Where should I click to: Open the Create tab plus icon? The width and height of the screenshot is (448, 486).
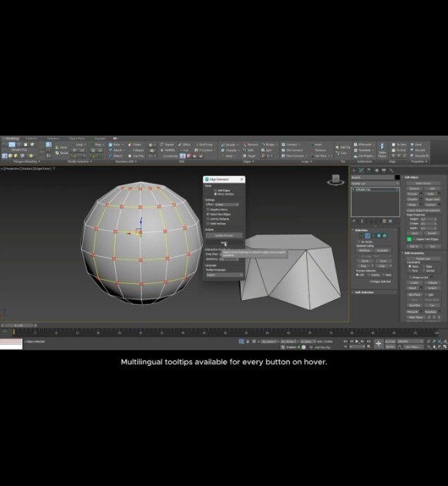(x=354, y=170)
